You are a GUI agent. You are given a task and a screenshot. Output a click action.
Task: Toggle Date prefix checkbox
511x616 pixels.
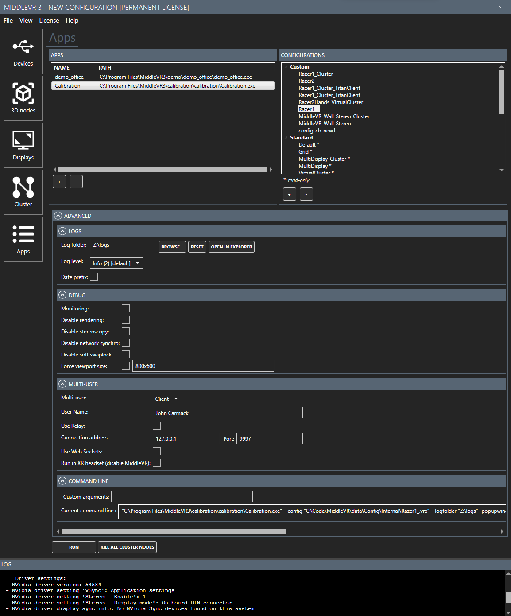pyautogui.click(x=94, y=277)
